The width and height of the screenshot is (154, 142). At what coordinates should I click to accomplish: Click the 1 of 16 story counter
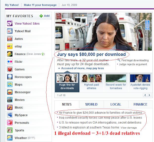pyautogui.click(x=61, y=95)
